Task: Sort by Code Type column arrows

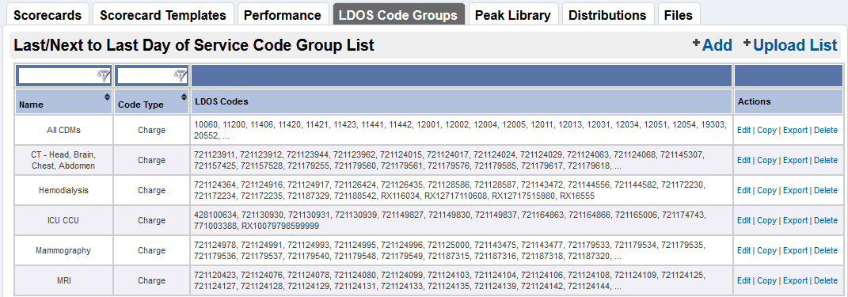Action: (x=183, y=97)
